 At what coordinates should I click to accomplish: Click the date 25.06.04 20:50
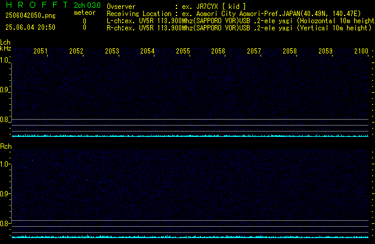coord(30,27)
